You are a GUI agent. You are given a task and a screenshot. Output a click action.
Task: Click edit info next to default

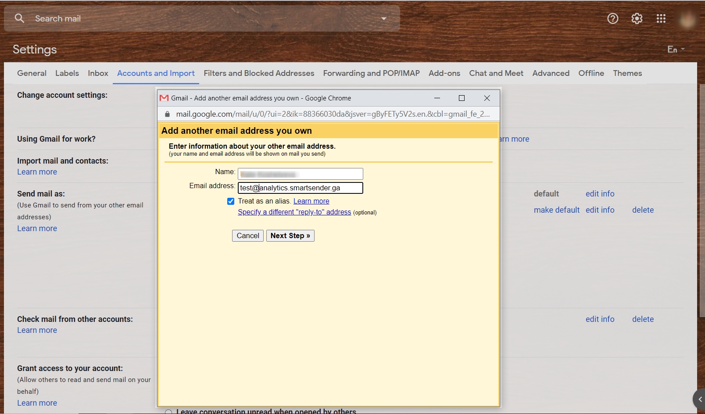coord(600,194)
